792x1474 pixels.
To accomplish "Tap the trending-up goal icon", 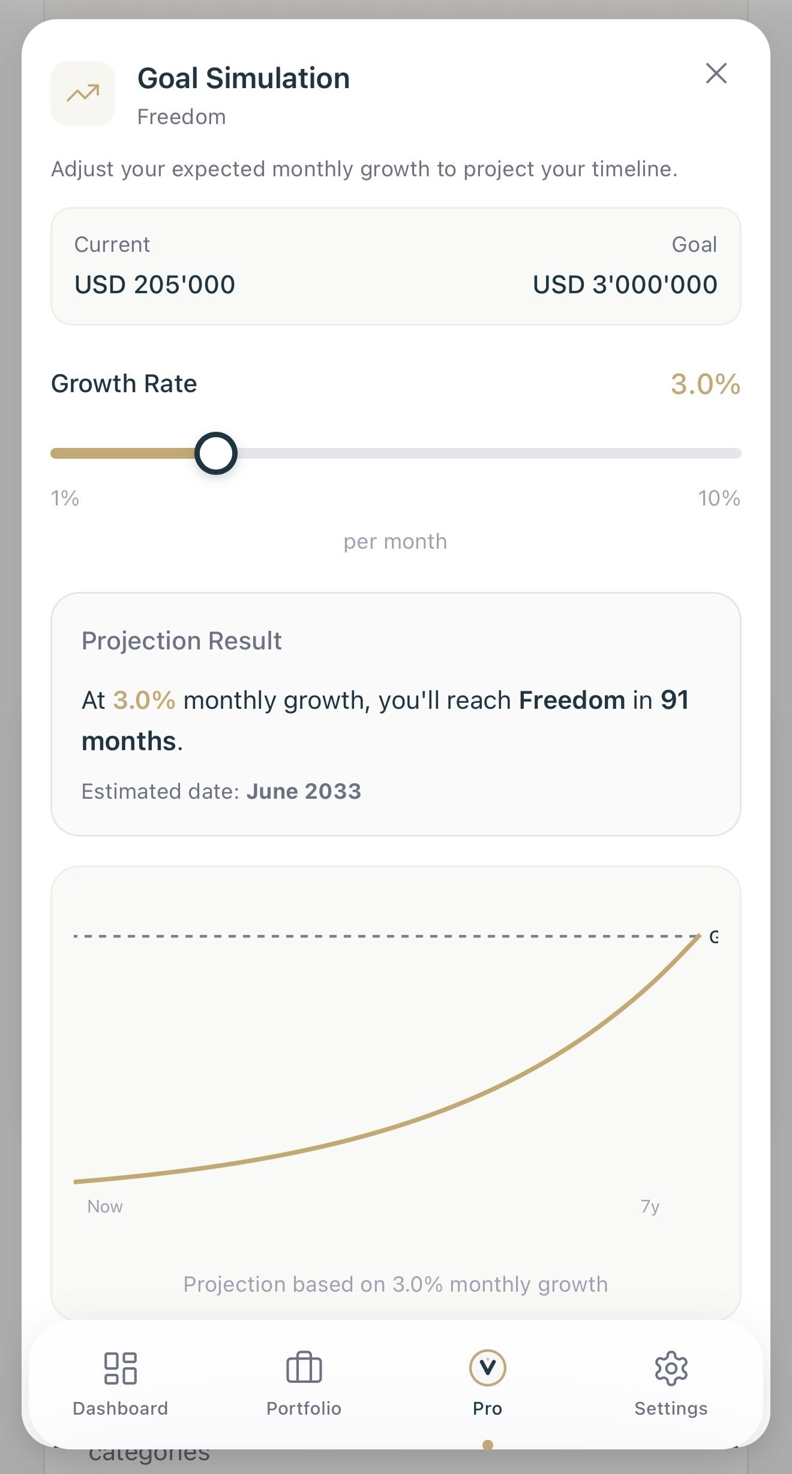I will tap(83, 94).
